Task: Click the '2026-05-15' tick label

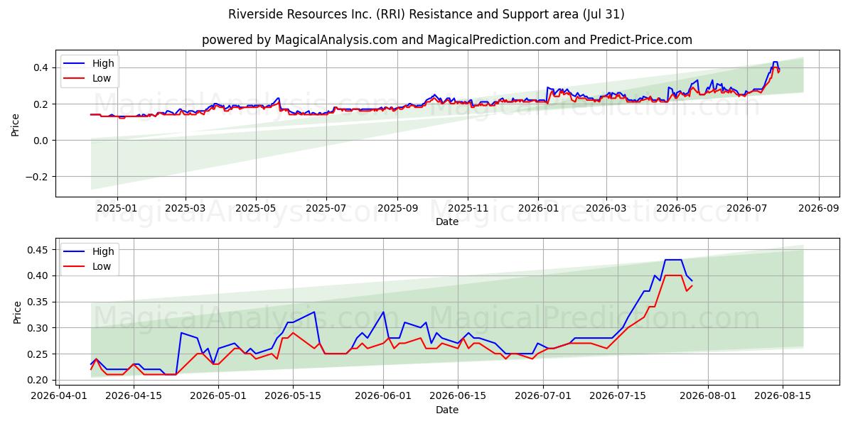Action: (292, 396)
